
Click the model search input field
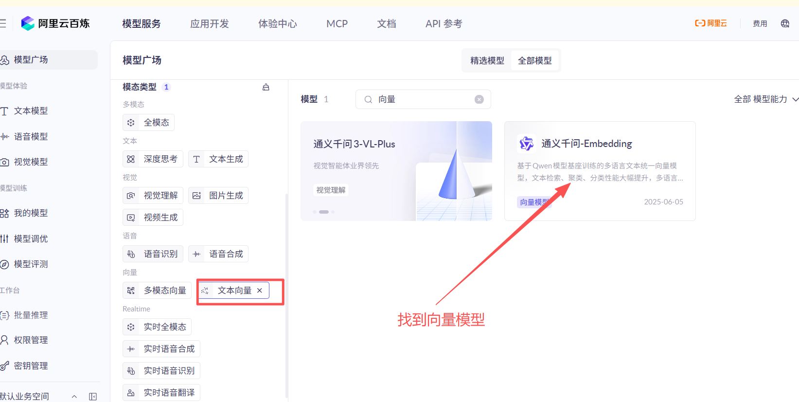tap(423, 99)
